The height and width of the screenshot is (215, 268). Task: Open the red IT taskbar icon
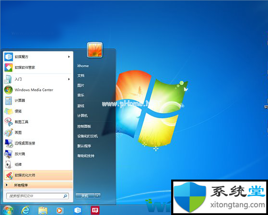[x=95, y=210]
